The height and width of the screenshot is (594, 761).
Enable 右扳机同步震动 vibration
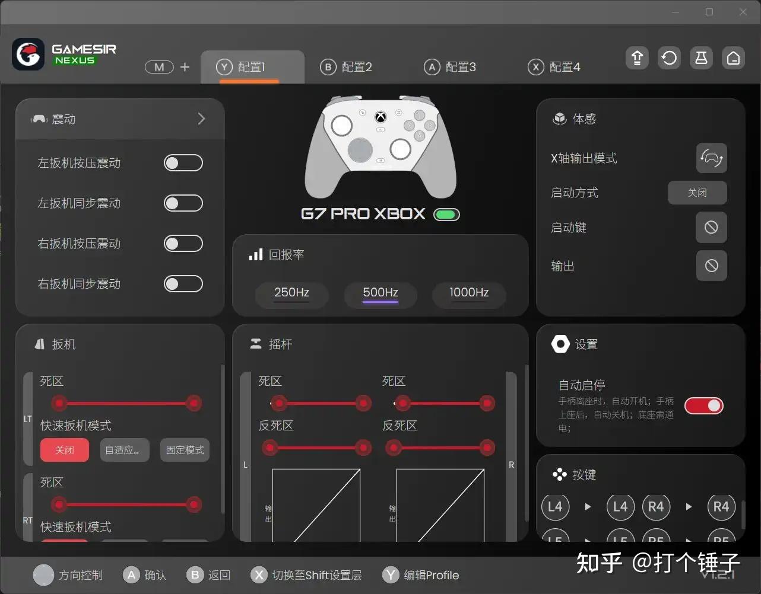pos(183,284)
